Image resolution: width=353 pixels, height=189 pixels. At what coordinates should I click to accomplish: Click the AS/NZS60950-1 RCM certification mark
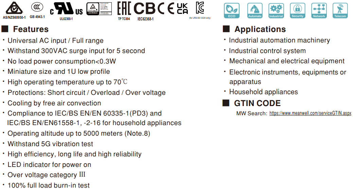point(14,10)
